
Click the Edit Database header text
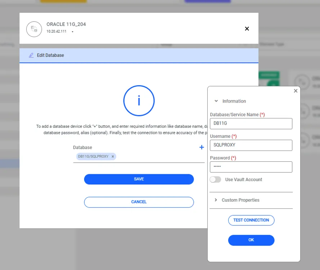tap(50, 55)
